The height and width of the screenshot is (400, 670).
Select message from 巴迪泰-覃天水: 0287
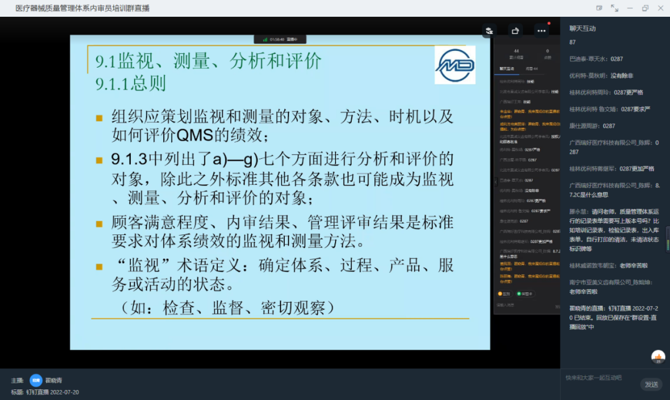click(x=596, y=59)
